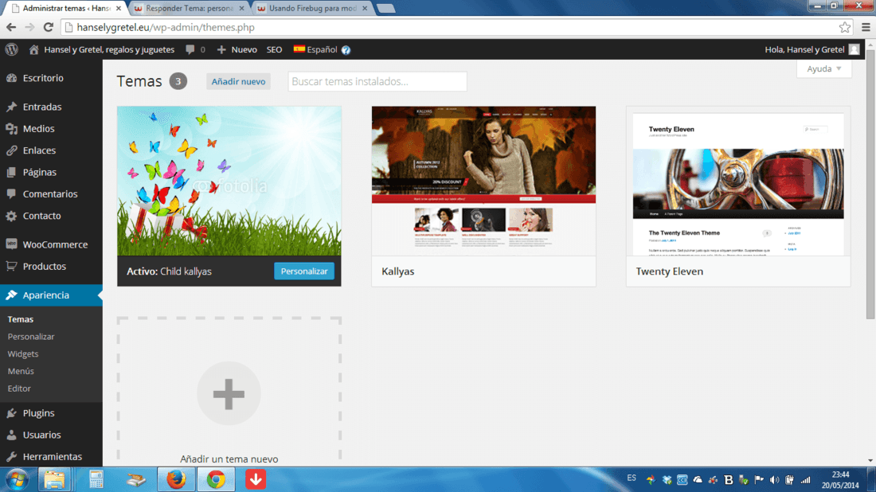876x492 pixels.
Task: Open the Apariencia menu item
Action: point(51,295)
